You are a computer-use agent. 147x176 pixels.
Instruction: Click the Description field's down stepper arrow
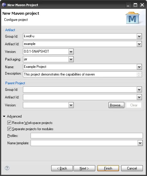(x=139, y=76)
